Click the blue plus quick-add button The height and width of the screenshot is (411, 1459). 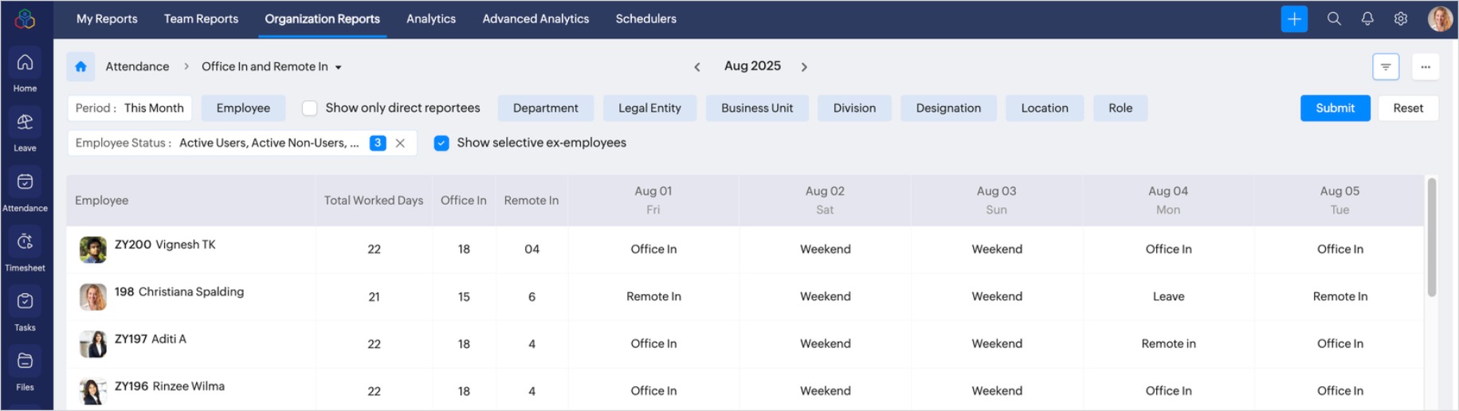(x=1294, y=19)
